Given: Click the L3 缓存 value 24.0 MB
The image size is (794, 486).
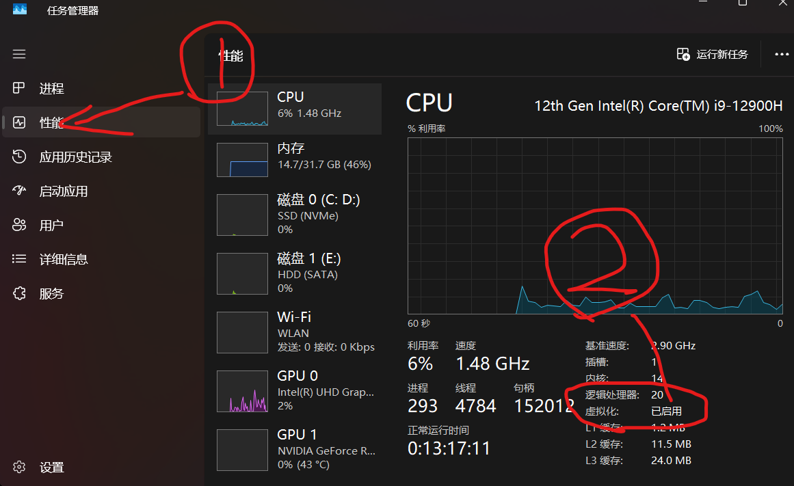Looking at the screenshot, I should coord(671,461).
